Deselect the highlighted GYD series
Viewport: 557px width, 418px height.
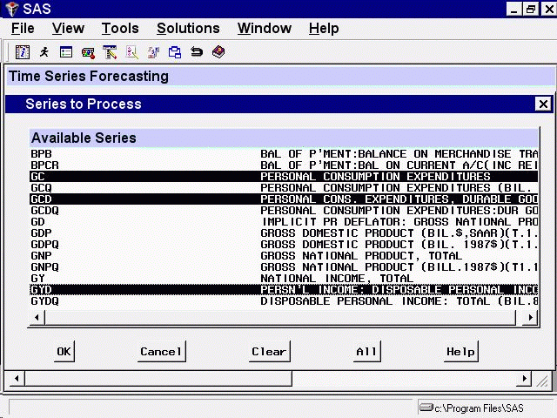(x=284, y=290)
